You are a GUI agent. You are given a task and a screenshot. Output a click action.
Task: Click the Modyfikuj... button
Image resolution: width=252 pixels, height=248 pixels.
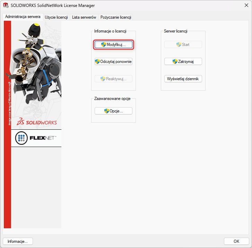click(x=113, y=45)
